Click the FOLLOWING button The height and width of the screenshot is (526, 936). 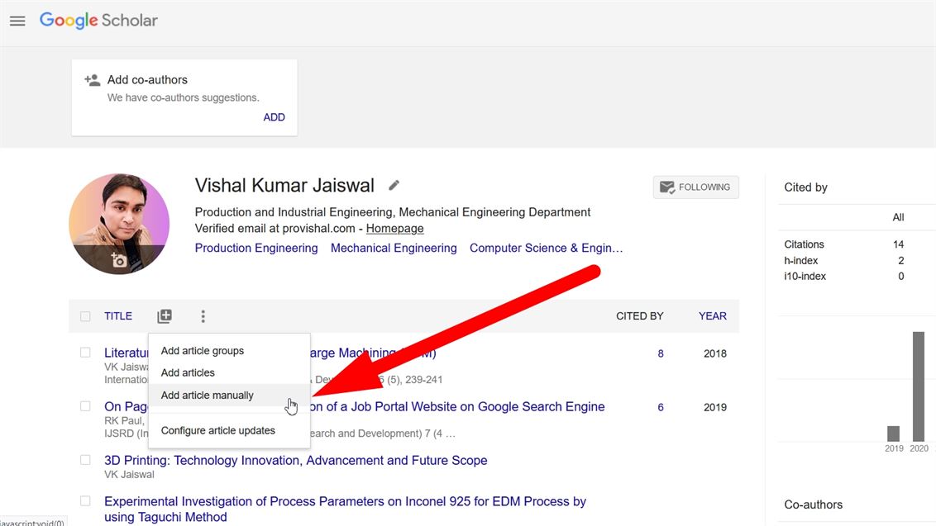696,187
